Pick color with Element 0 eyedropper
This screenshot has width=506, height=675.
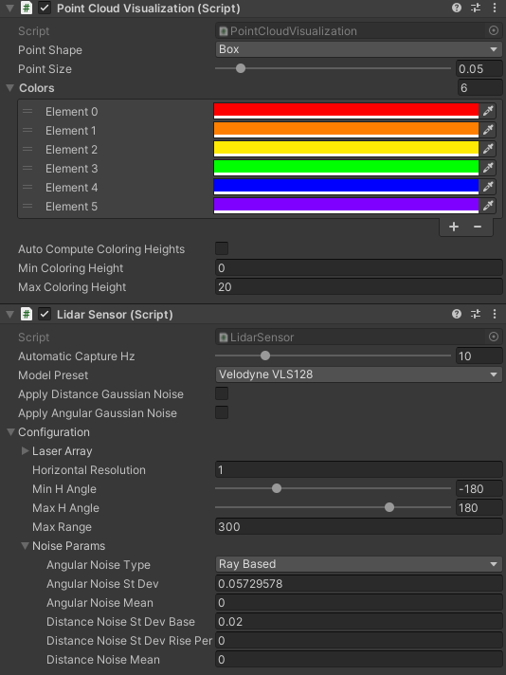(x=487, y=111)
